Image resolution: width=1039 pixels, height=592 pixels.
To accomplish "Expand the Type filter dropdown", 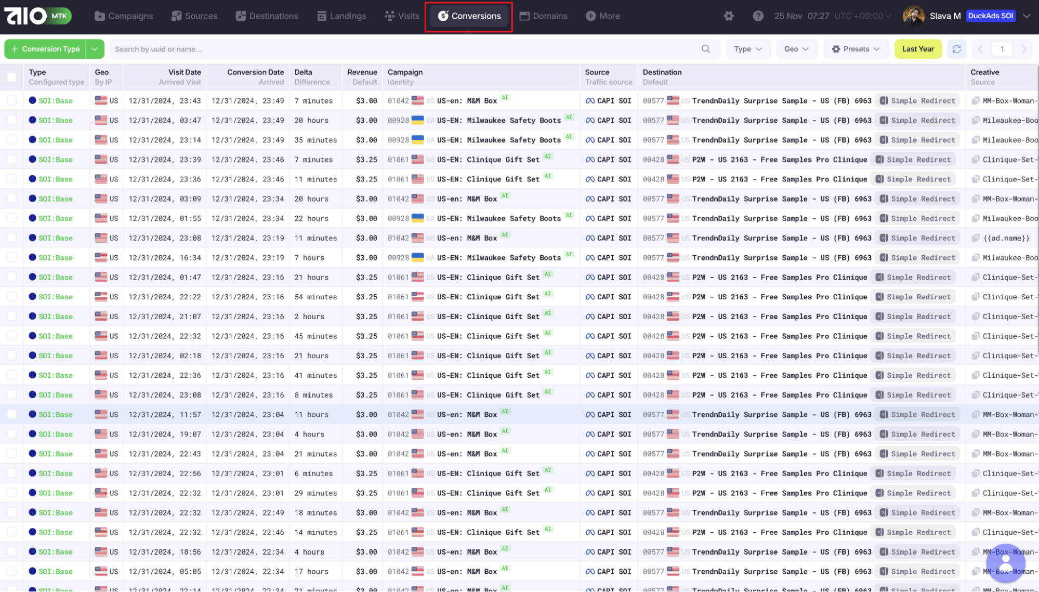I will (747, 49).
